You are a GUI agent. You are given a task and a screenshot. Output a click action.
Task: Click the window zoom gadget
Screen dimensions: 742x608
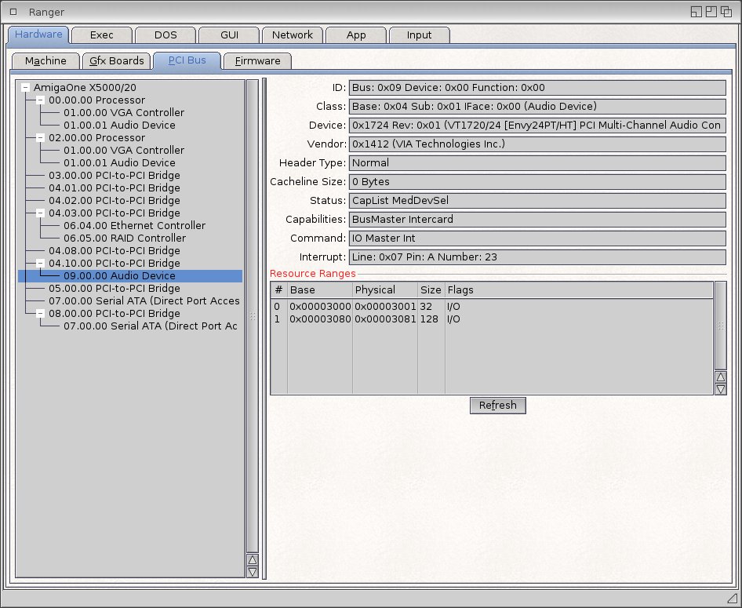[x=711, y=12]
